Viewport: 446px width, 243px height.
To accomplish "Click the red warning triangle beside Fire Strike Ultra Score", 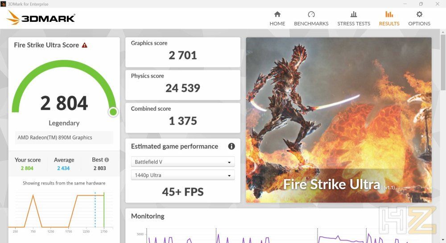I will click(84, 45).
